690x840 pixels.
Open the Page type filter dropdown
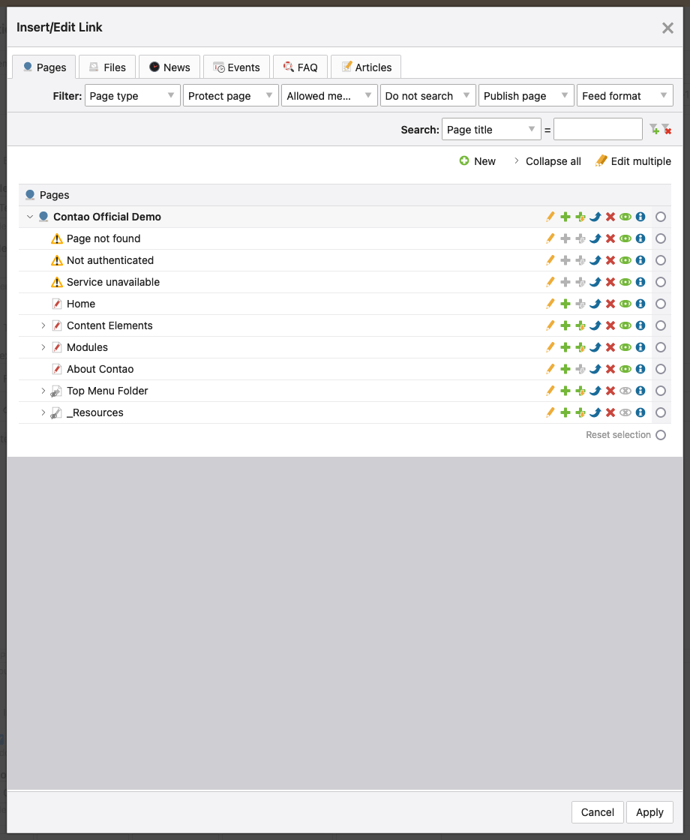[132, 96]
